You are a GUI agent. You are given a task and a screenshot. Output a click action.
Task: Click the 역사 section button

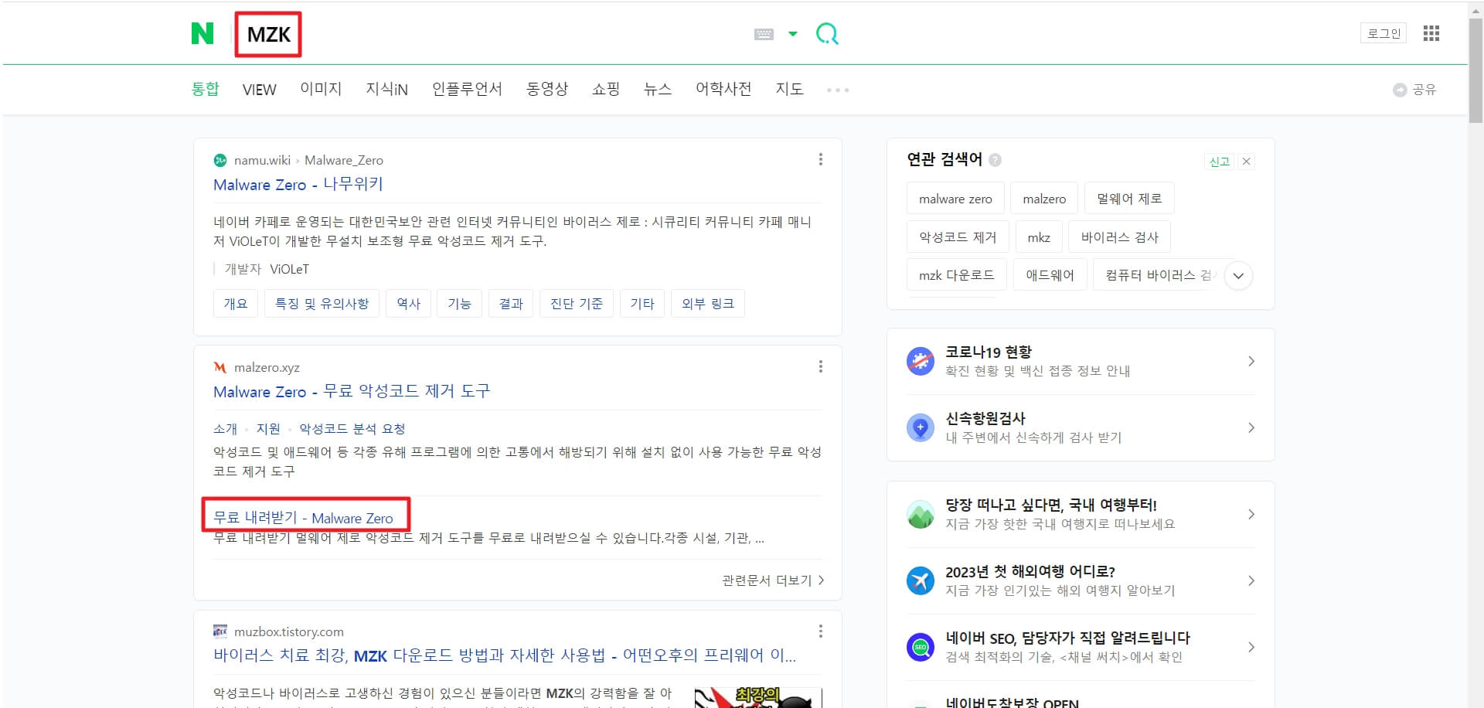408,303
